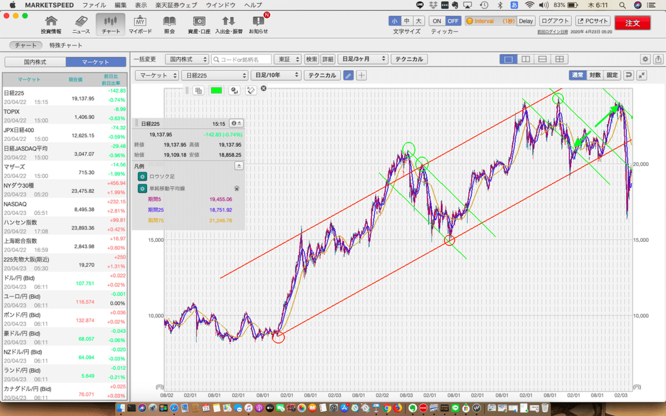Click the Delay button

pyautogui.click(x=526, y=21)
